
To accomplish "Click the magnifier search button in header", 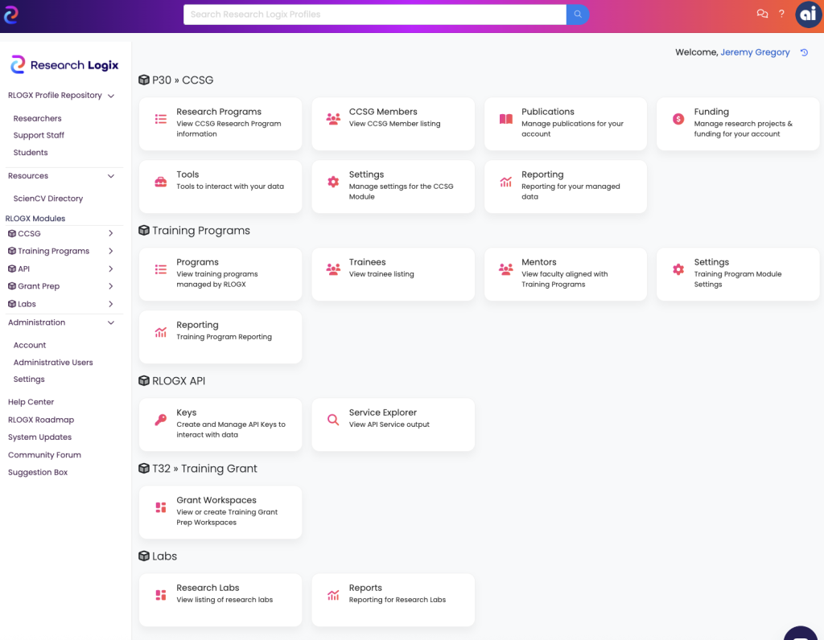I will (577, 14).
